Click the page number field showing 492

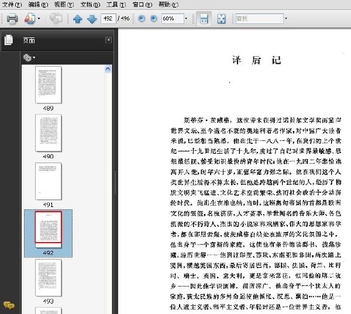coord(108,18)
